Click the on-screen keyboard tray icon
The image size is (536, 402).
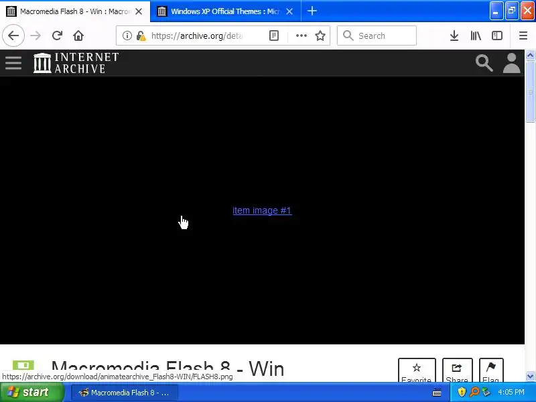click(x=437, y=393)
